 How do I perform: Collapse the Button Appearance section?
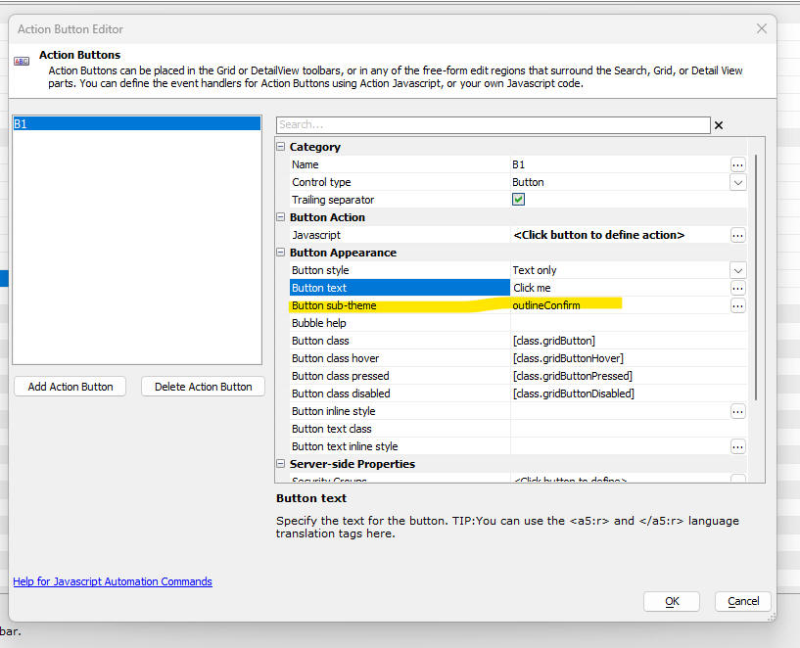pos(281,253)
